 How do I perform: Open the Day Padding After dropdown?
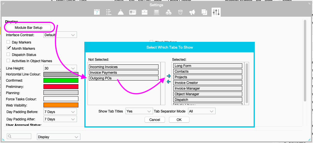tap(60, 119)
